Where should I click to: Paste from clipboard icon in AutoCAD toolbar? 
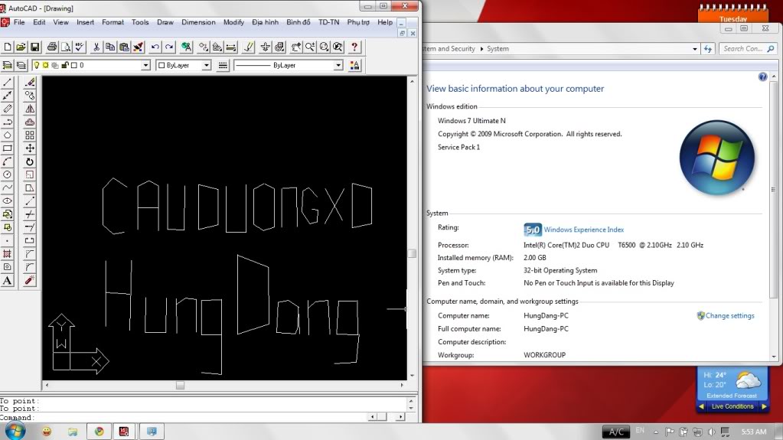click(124, 47)
